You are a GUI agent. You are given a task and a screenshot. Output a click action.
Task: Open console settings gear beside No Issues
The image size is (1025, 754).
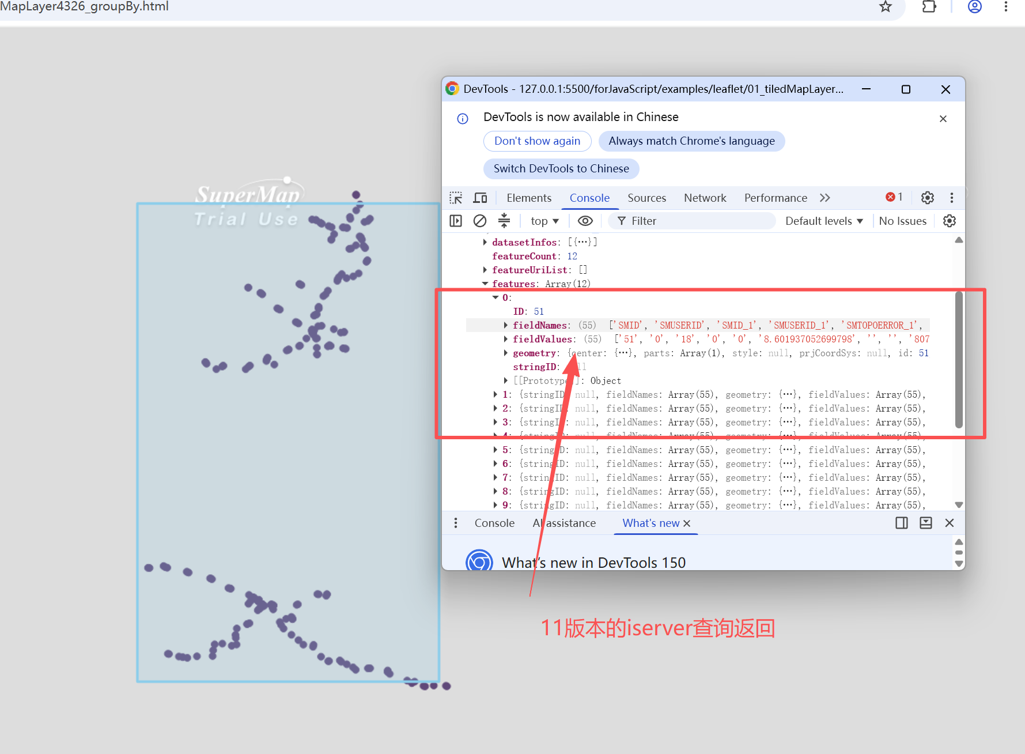950,221
